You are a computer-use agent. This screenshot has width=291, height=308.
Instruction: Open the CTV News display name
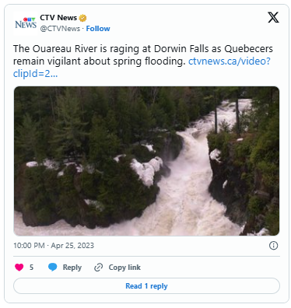(x=58, y=18)
